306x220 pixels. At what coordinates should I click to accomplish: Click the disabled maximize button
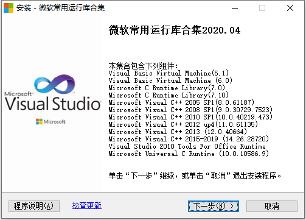click(262, 8)
